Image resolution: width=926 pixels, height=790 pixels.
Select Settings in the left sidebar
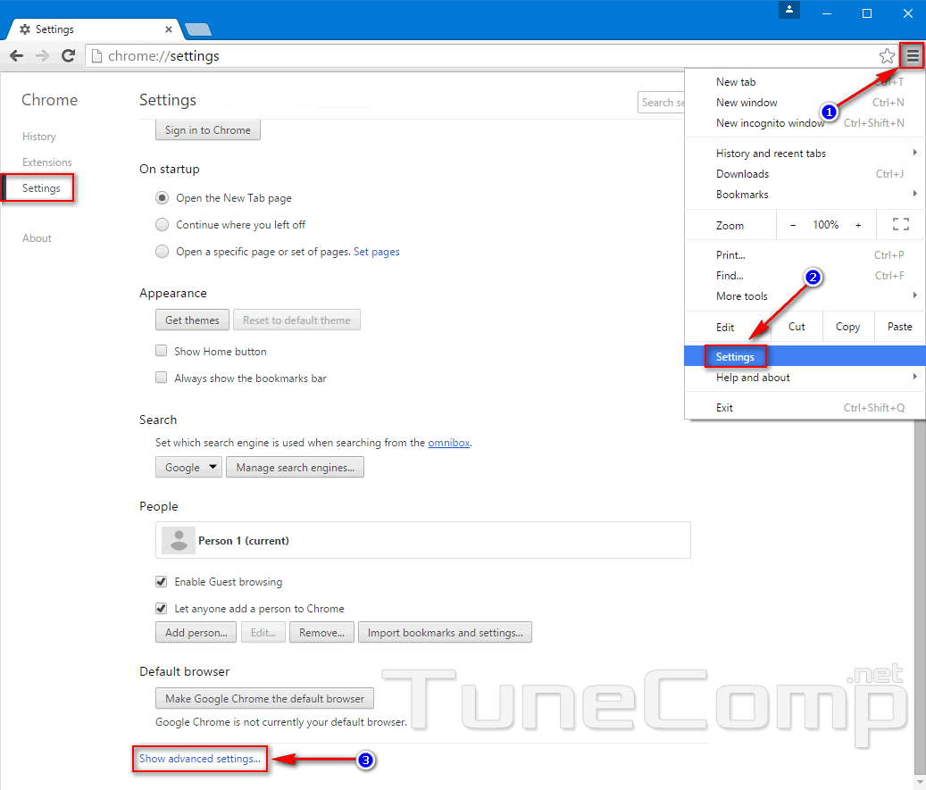41,188
